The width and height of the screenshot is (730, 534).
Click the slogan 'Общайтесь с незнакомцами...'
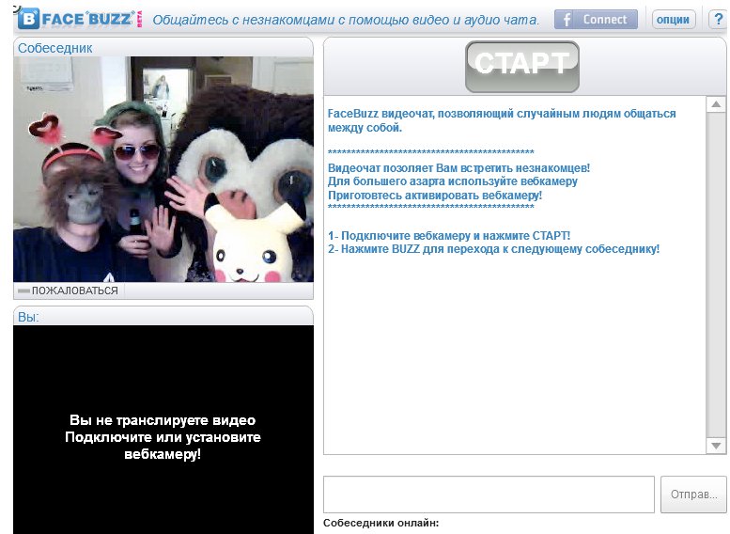click(x=346, y=20)
